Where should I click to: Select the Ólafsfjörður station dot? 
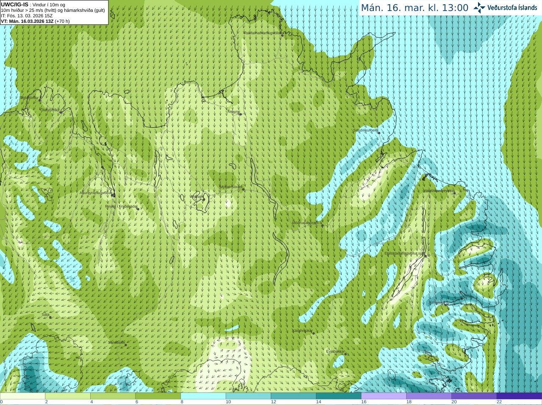pos(61,112)
